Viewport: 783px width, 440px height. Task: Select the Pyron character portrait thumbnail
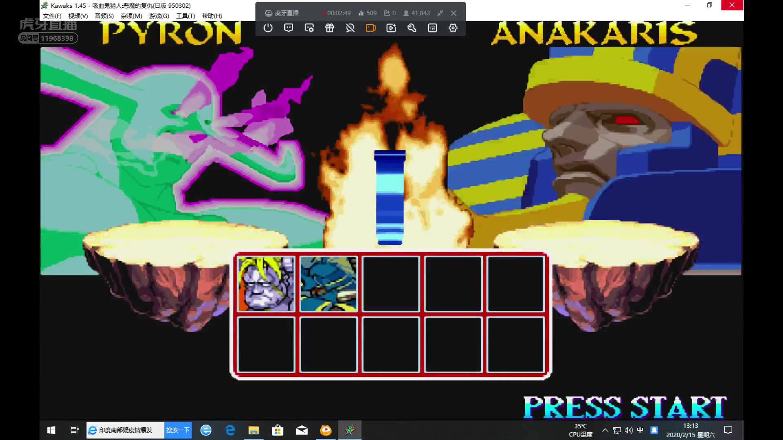[x=266, y=284]
